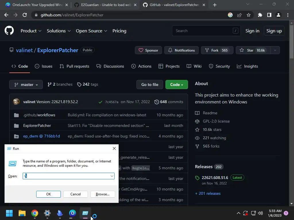Open a new browser tab with plus
Screen dimensions: 294x220
point(215,5)
